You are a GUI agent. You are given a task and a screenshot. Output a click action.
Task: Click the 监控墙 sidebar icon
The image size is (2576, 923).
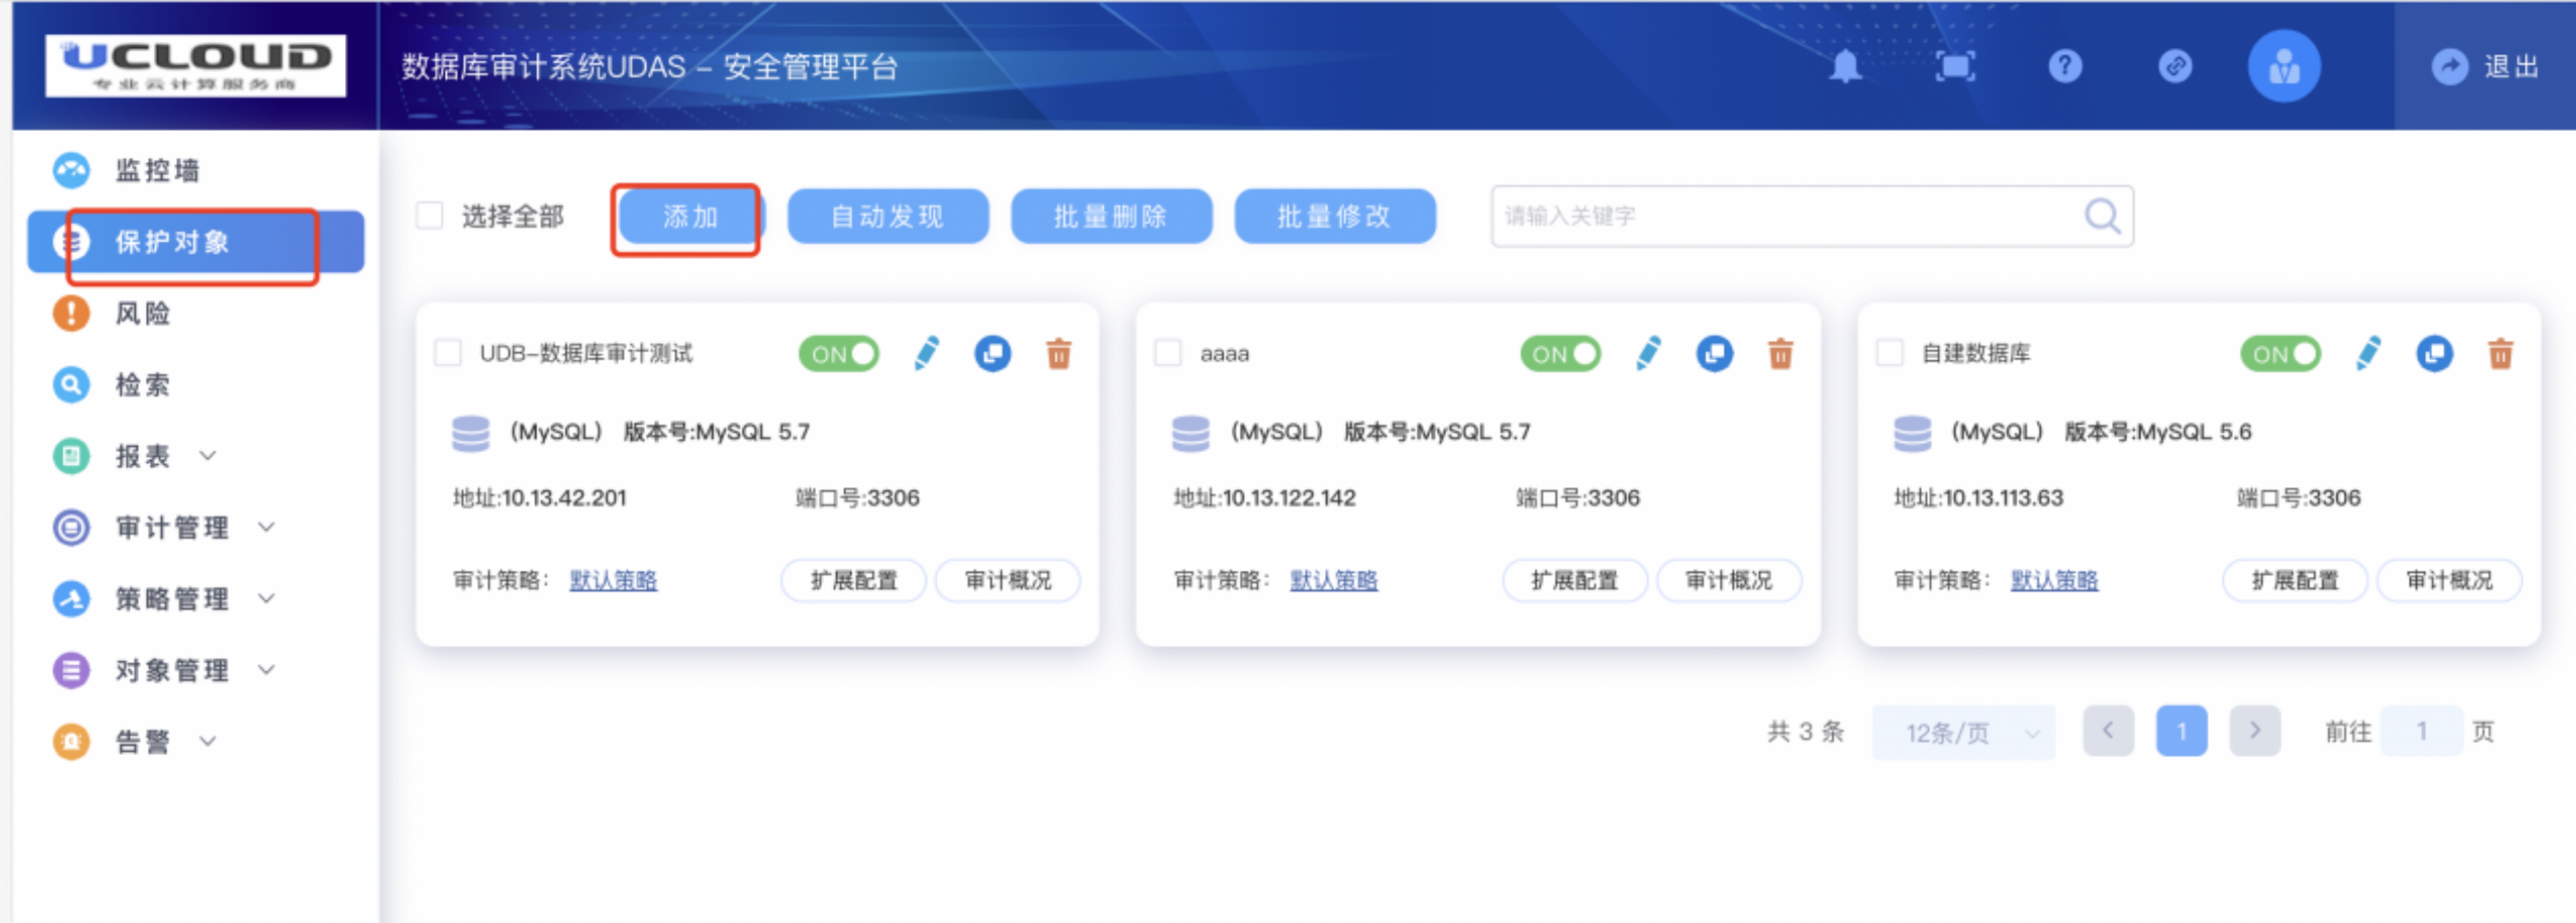click(71, 170)
